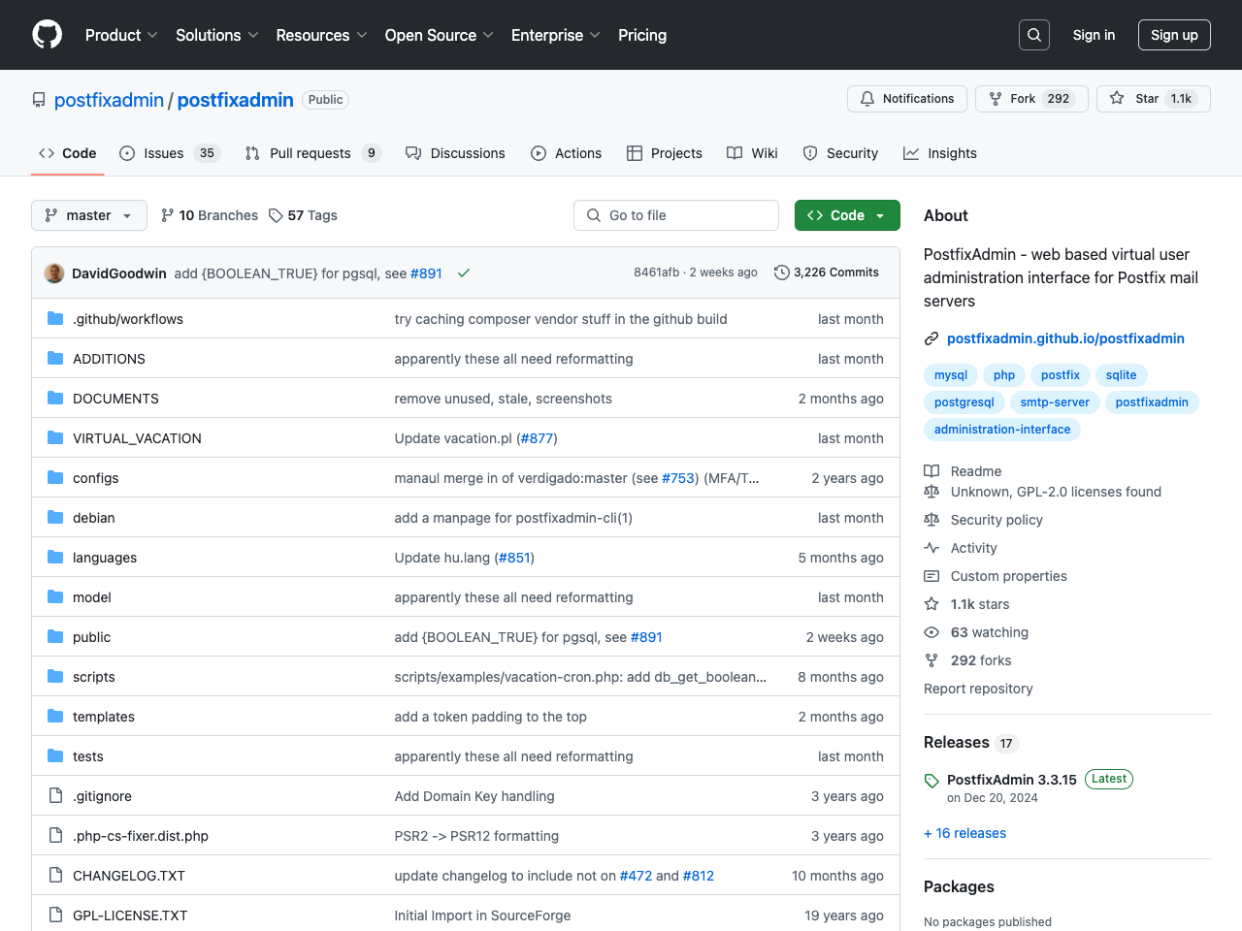This screenshot has width=1242, height=931.
Task: Open the #891 link in latest commit
Action: tap(426, 273)
